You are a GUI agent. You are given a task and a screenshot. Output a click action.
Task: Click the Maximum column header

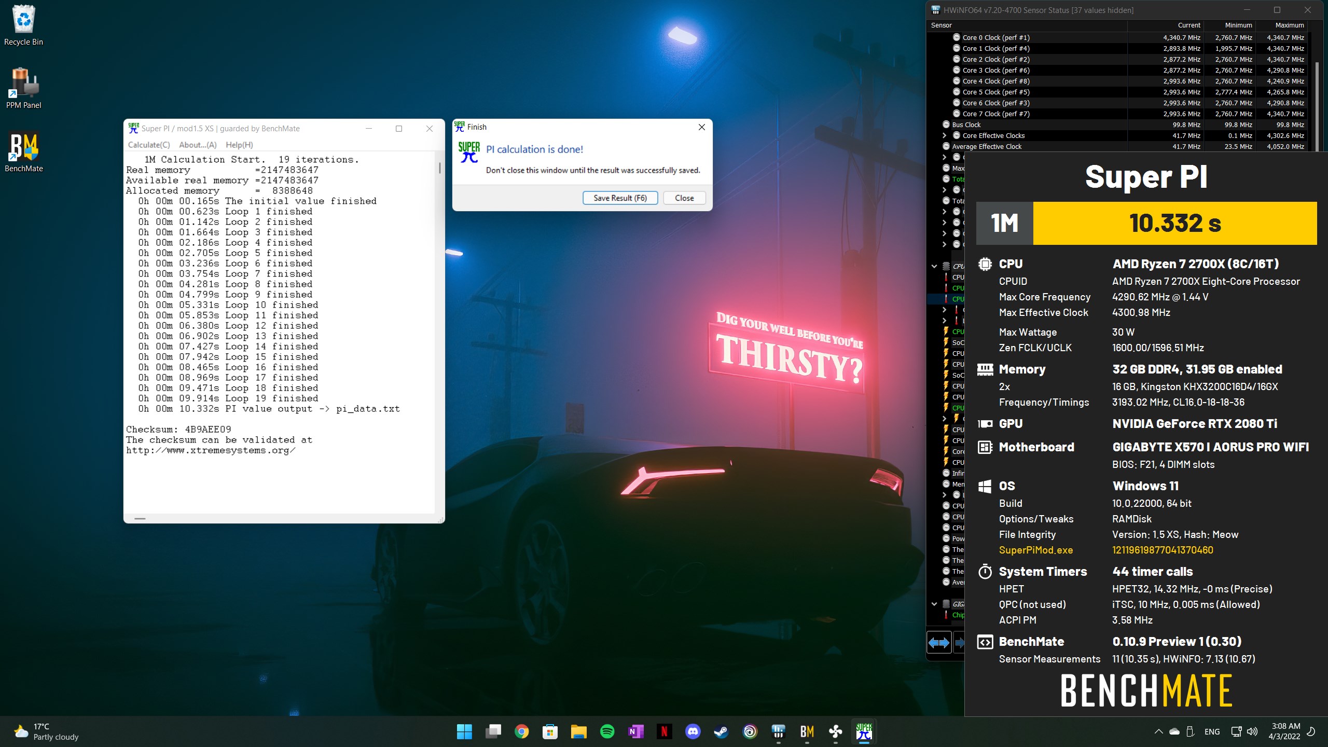coord(1281,25)
